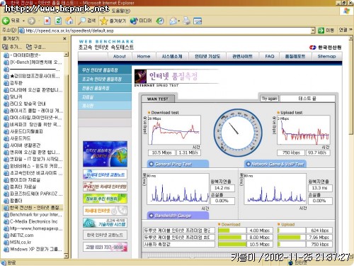
Task: Click the green banner in left column
Action: [x=105, y=199]
